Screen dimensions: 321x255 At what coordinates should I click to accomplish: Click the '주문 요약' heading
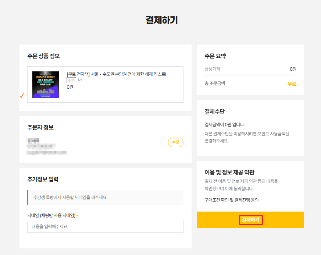tap(215, 56)
